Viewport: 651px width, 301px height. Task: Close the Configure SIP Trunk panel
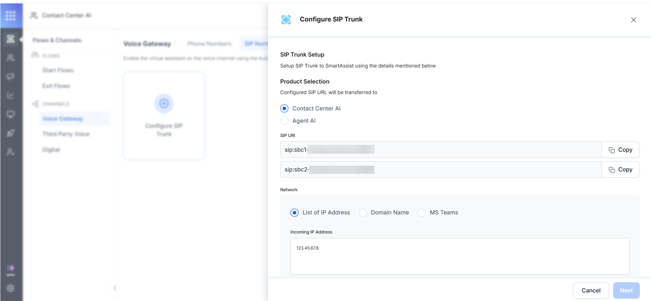click(633, 20)
